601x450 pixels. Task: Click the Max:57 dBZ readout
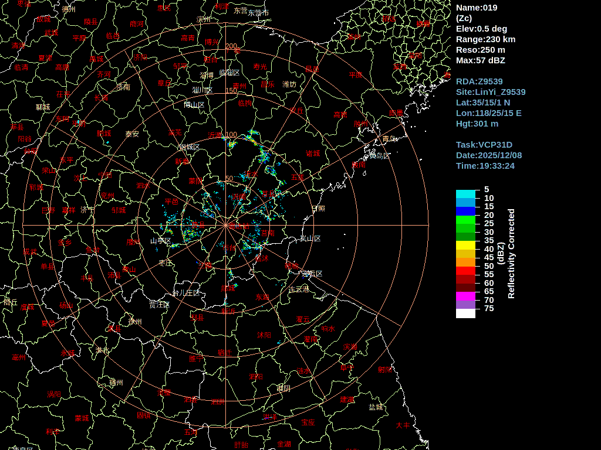480,60
